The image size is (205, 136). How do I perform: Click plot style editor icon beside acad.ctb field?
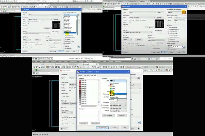tap(184, 13)
